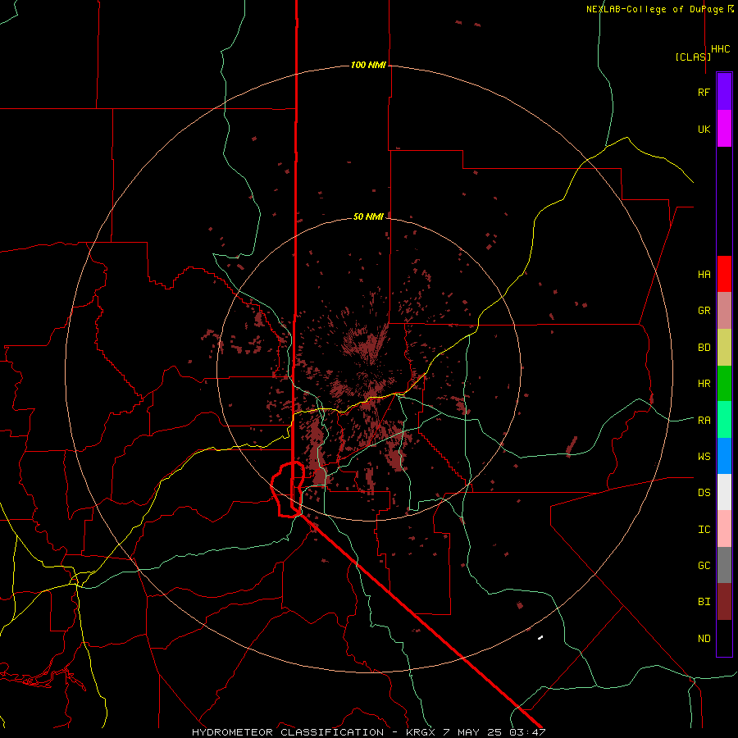The width and height of the screenshot is (738, 738).
Task: Click the 100 NMI range ring label
Action: tap(368, 65)
